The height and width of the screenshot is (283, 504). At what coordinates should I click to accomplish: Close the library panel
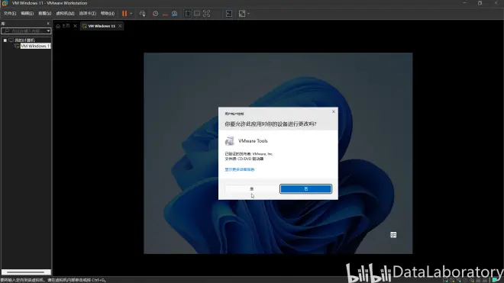pos(48,24)
